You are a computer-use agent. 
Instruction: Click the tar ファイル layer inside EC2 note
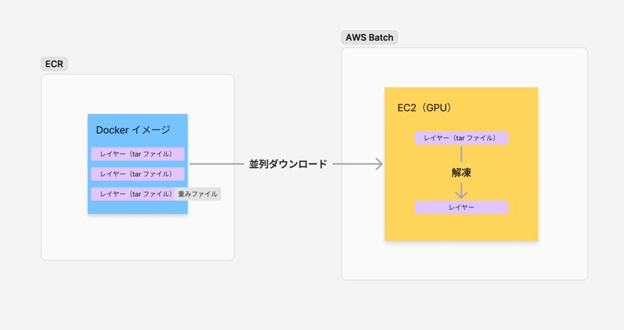461,138
